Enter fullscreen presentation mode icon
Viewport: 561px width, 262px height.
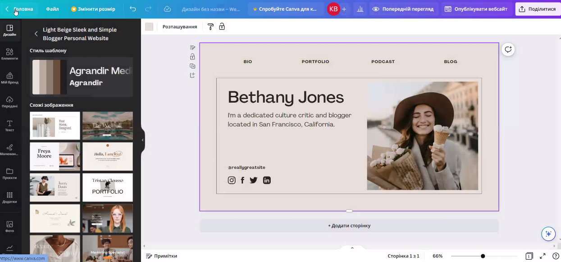(x=543, y=256)
